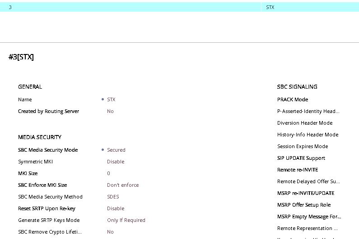The width and height of the screenshot is (359, 239).
Task: Click the STX cell in the highlighted row
Action: click(x=270, y=7)
